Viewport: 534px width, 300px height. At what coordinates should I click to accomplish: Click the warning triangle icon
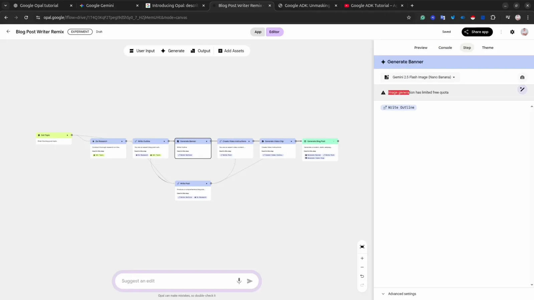[383, 93]
